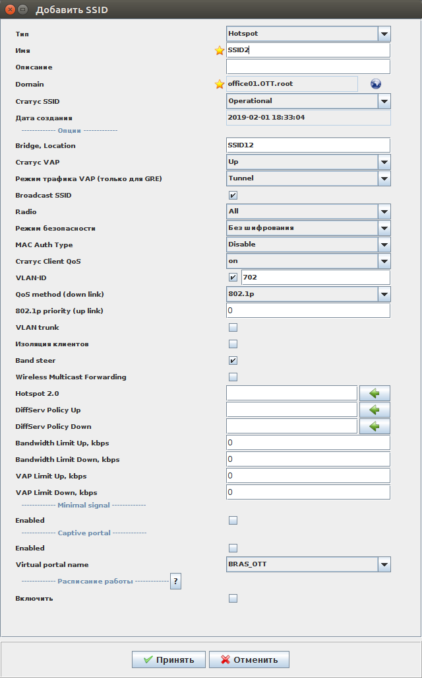Click the green arrow for DiffServ Policy Down
422x678 pixels.
click(x=375, y=426)
